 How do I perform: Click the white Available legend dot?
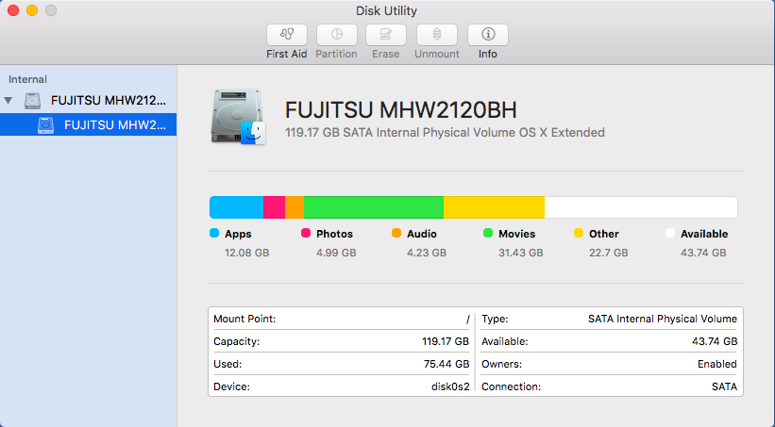click(x=670, y=233)
